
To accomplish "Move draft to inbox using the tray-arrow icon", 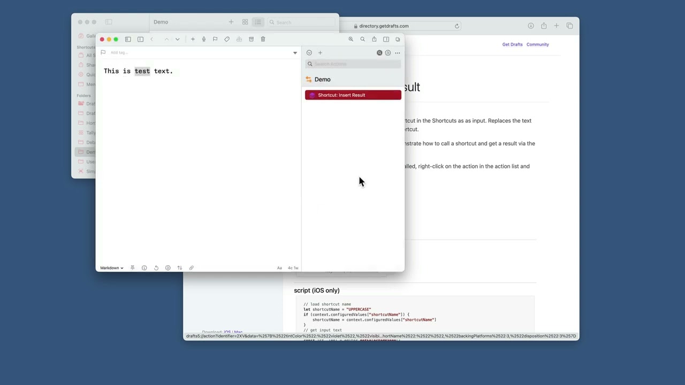I will 239,39.
